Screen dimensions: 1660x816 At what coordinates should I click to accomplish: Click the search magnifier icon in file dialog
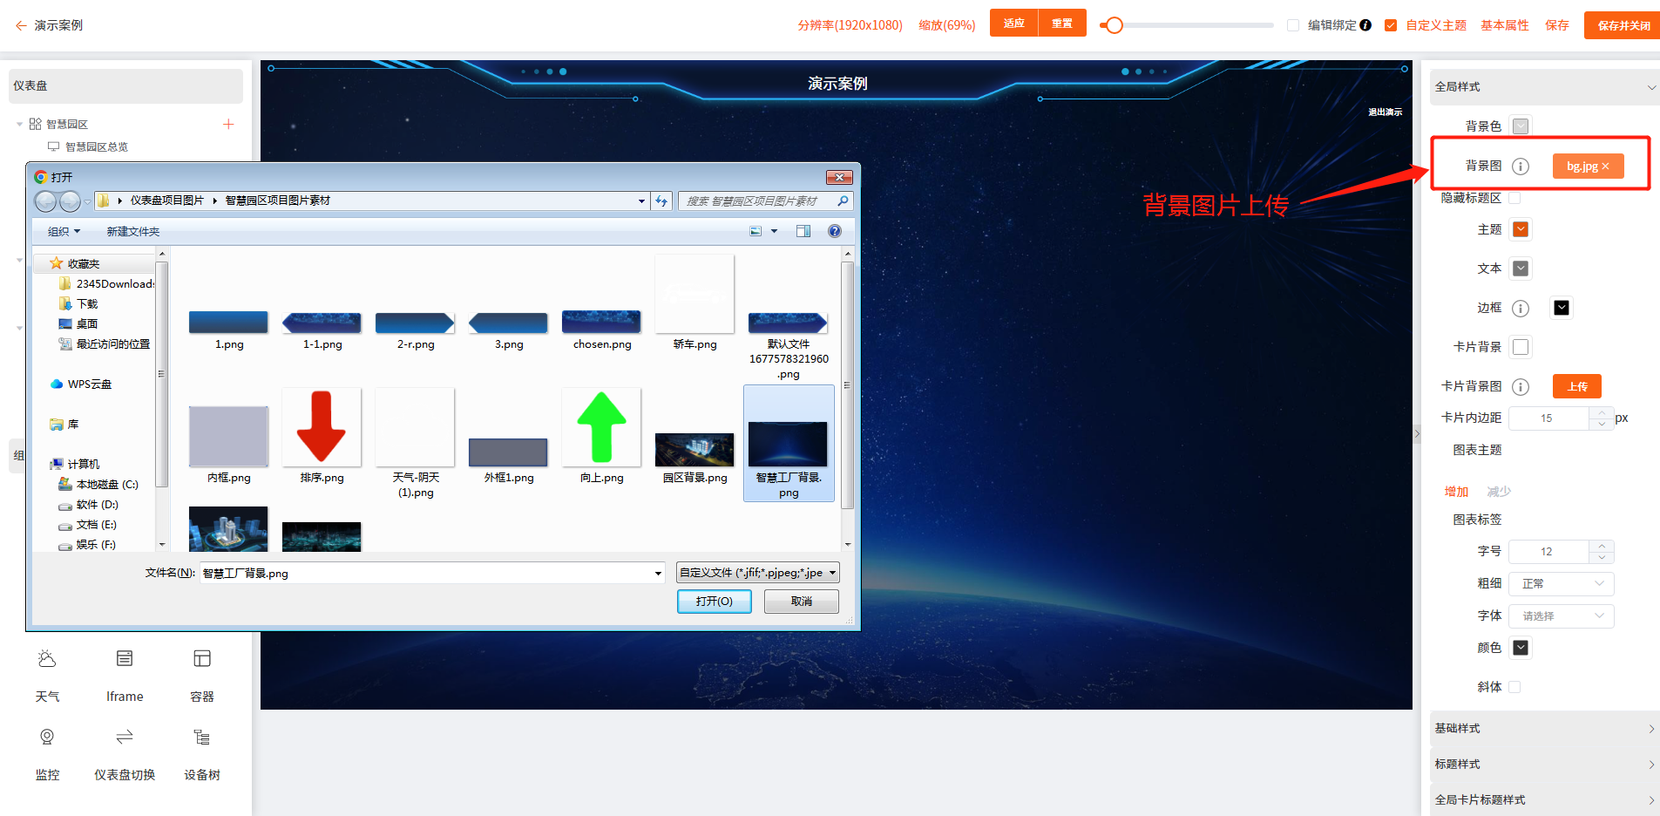[843, 201]
